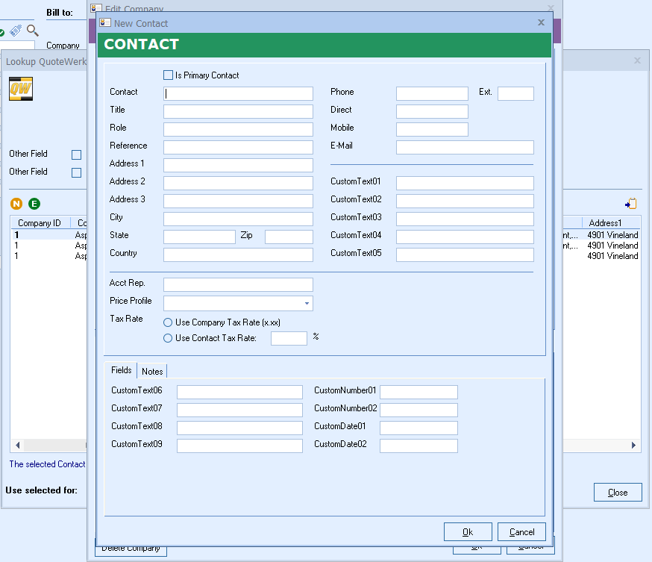Click Cancel in the New Contact dialog
This screenshot has width=652, height=562.
click(521, 532)
